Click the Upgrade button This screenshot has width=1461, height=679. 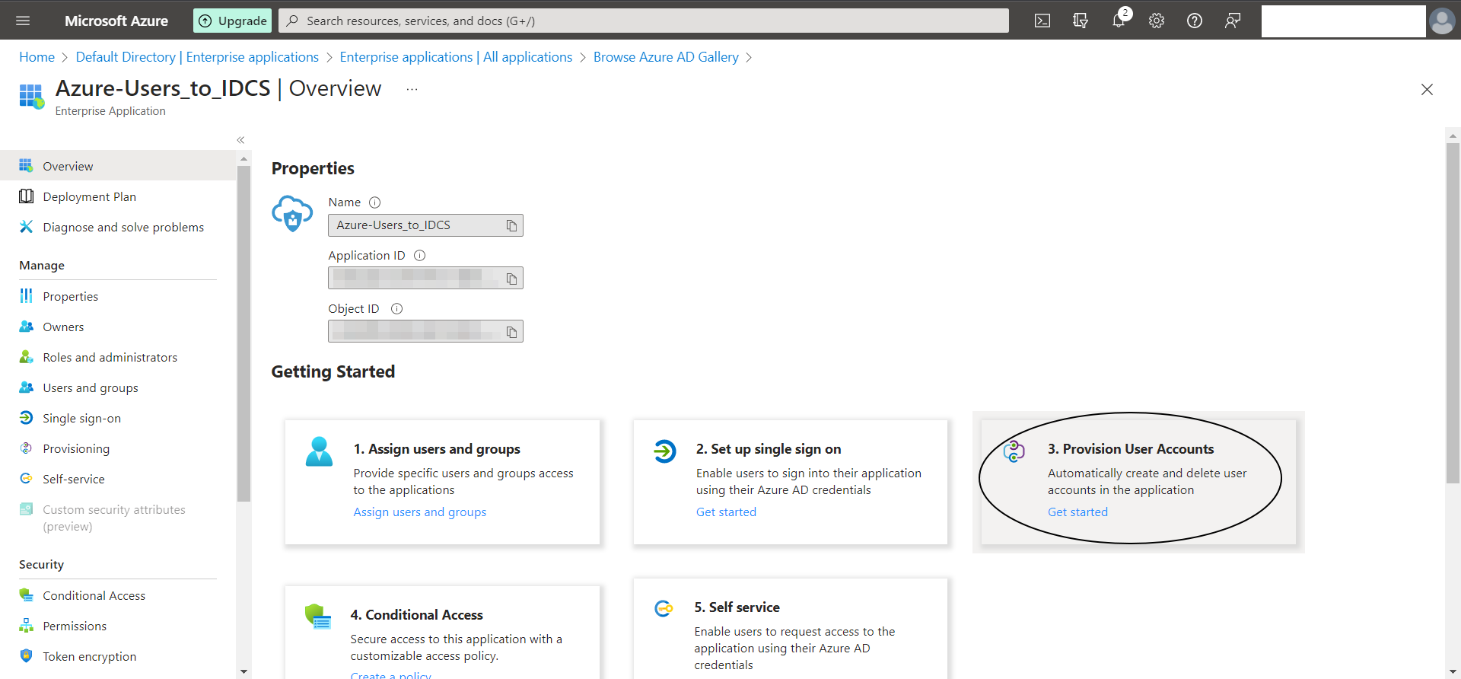tap(233, 21)
